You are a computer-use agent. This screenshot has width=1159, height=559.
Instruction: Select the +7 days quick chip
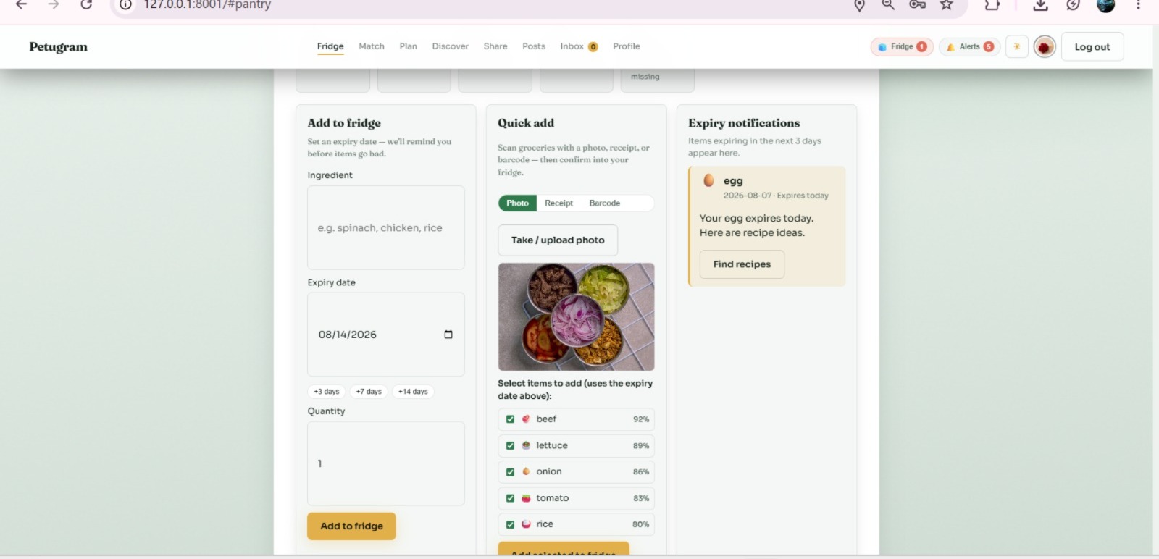pos(369,392)
